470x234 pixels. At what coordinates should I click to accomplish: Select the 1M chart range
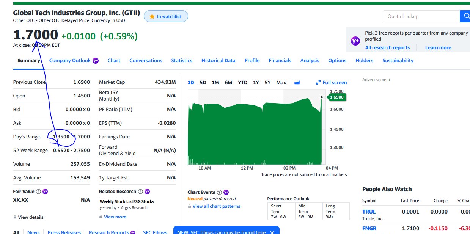point(215,82)
